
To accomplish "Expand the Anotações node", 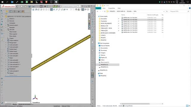I will 6,23.
